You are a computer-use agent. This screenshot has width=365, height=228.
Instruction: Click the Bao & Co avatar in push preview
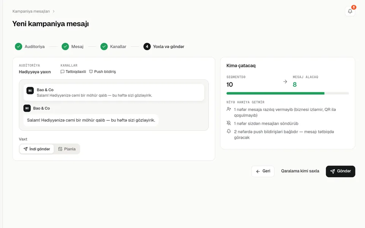coord(30,90)
